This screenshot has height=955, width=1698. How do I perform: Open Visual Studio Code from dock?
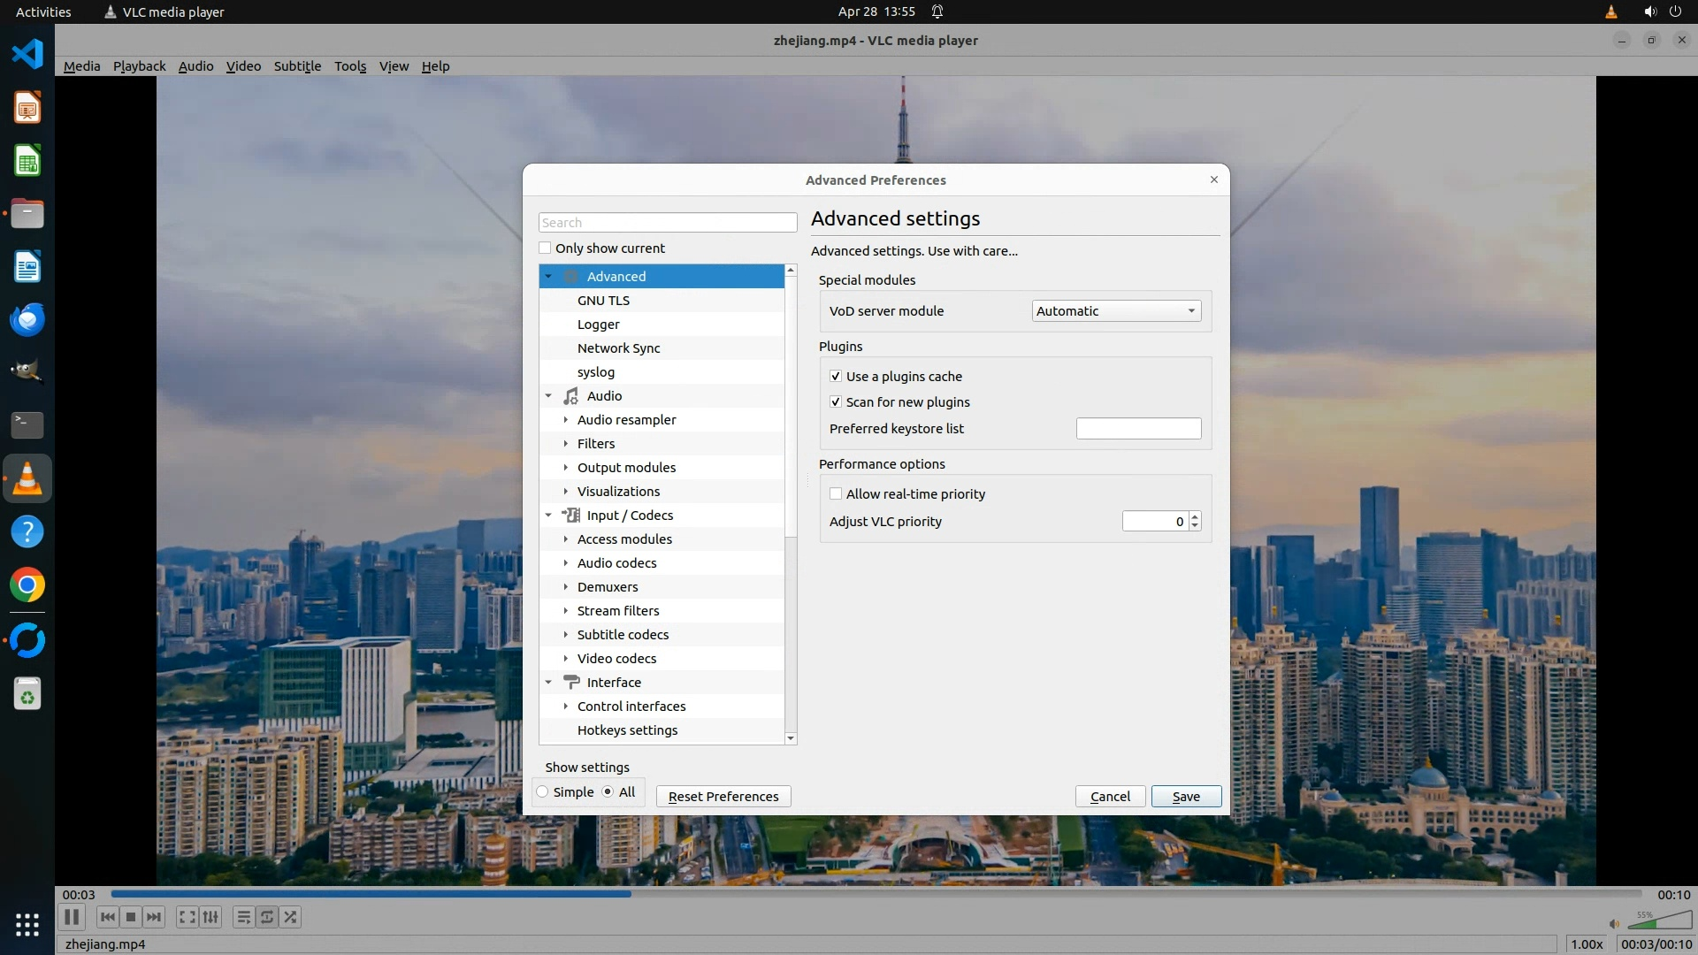pyautogui.click(x=27, y=54)
